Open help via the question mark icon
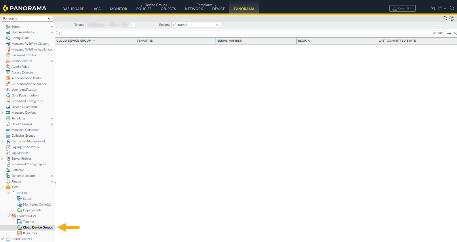 (x=452, y=18)
